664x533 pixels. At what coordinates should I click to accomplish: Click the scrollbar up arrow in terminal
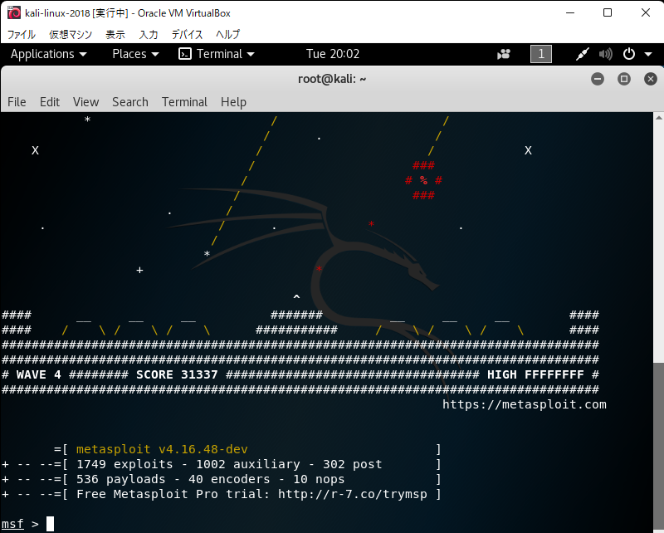pos(658,117)
